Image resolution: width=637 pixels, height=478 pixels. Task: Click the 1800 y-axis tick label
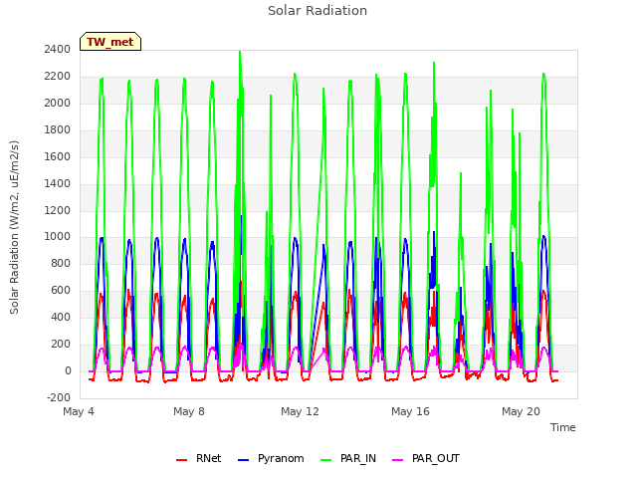pyautogui.click(x=58, y=130)
